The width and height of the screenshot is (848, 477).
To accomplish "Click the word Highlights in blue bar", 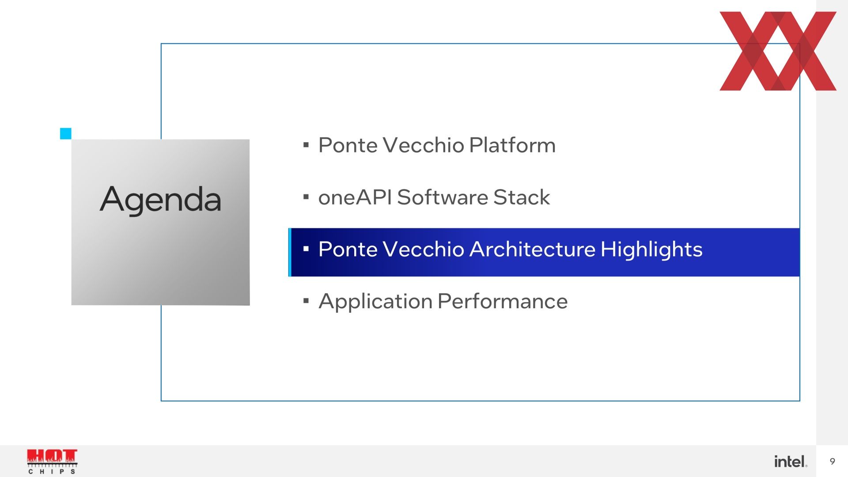I will pos(651,250).
